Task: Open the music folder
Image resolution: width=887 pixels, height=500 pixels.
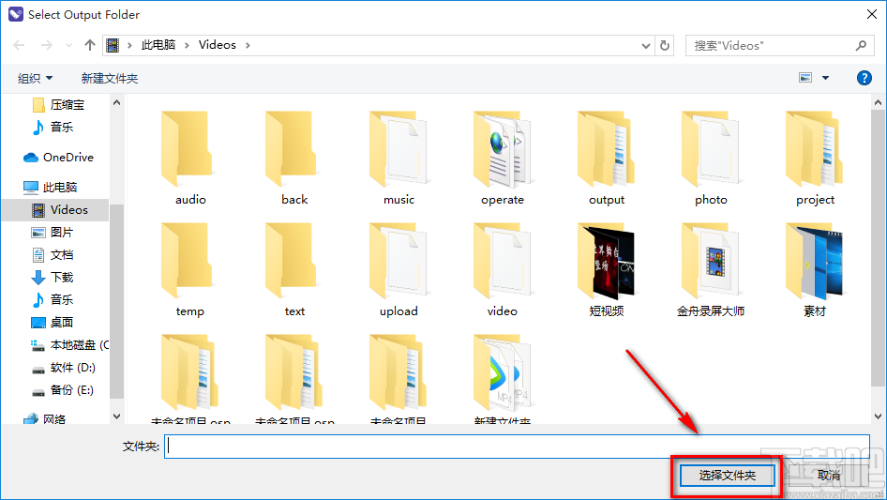Action: tap(398, 159)
